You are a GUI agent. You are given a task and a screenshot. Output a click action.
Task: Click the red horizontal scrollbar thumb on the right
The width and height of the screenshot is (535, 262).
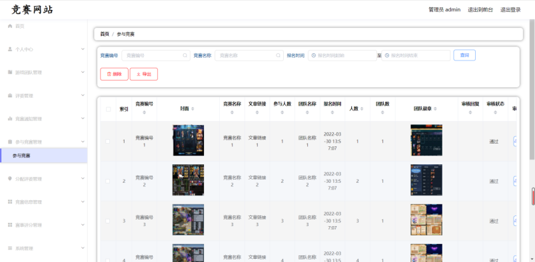coord(533,196)
